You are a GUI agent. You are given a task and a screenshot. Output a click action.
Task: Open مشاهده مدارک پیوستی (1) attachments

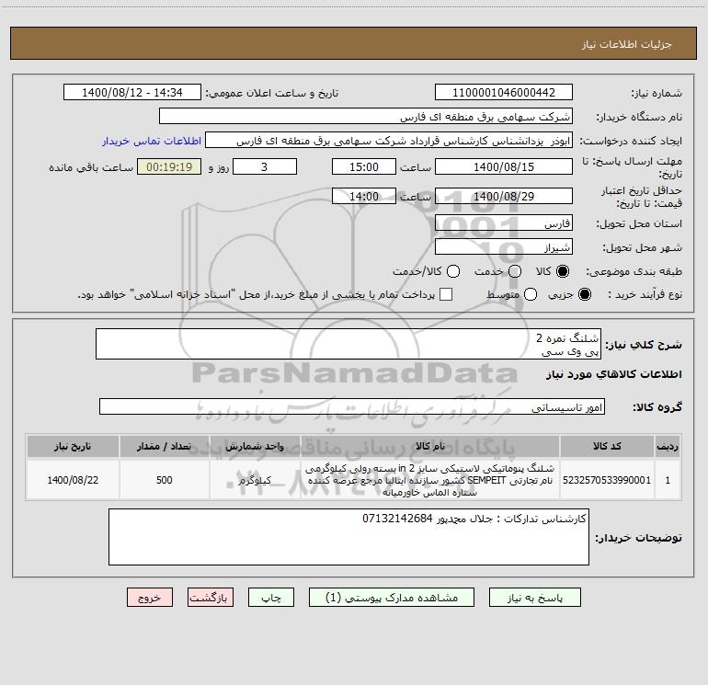click(x=392, y=597)
